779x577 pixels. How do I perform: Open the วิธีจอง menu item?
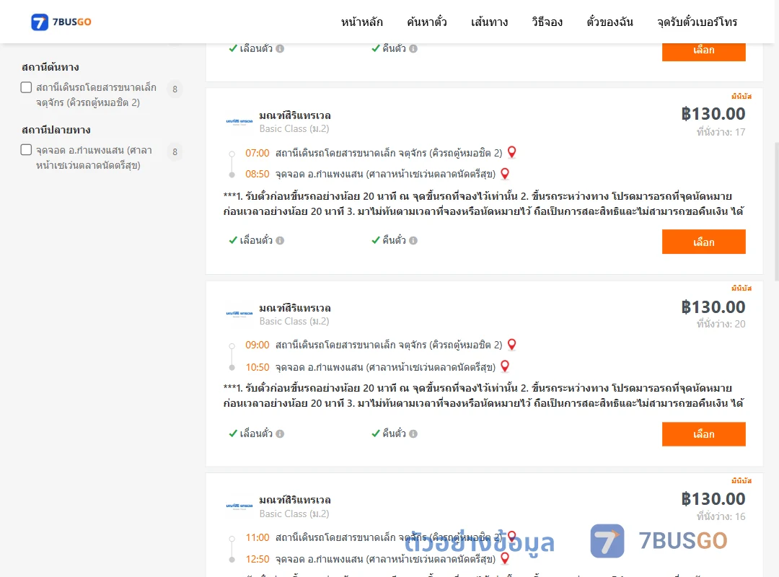547,22
